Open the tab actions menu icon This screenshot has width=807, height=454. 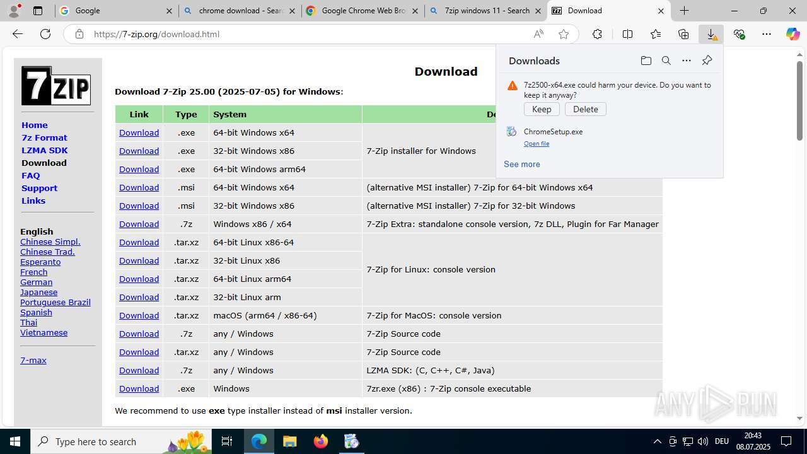38,11
